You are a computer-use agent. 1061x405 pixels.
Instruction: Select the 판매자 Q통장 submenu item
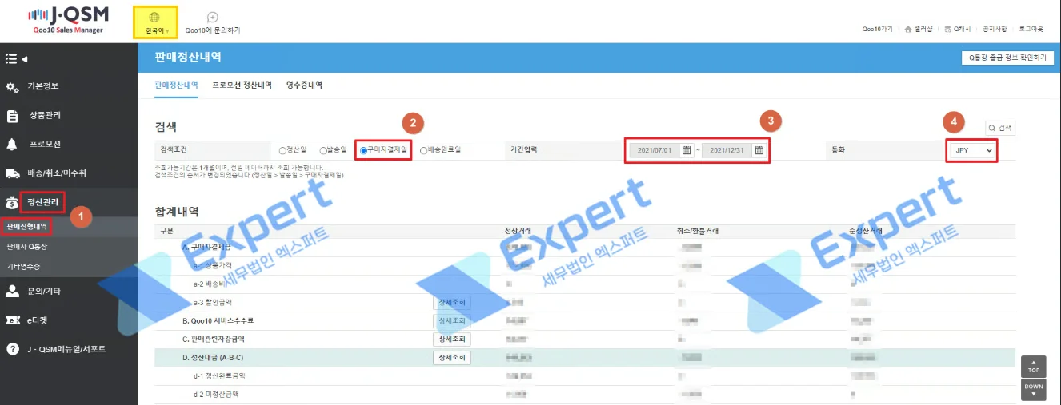pos(26,246)
